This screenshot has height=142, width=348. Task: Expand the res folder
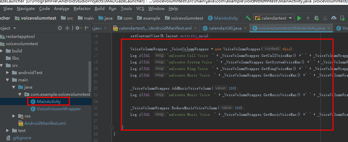pos(14,116)
